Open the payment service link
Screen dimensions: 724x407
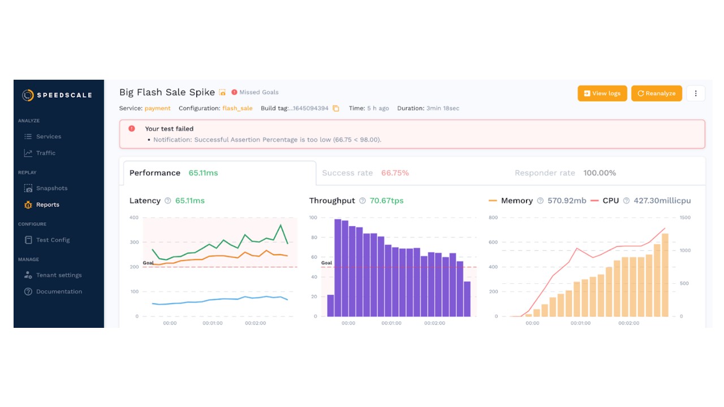[157, 109]
